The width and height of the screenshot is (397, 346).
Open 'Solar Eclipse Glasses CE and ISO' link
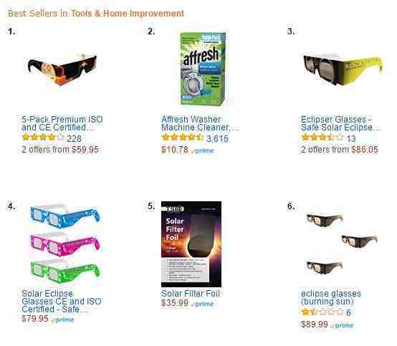(x=62, y=301)
